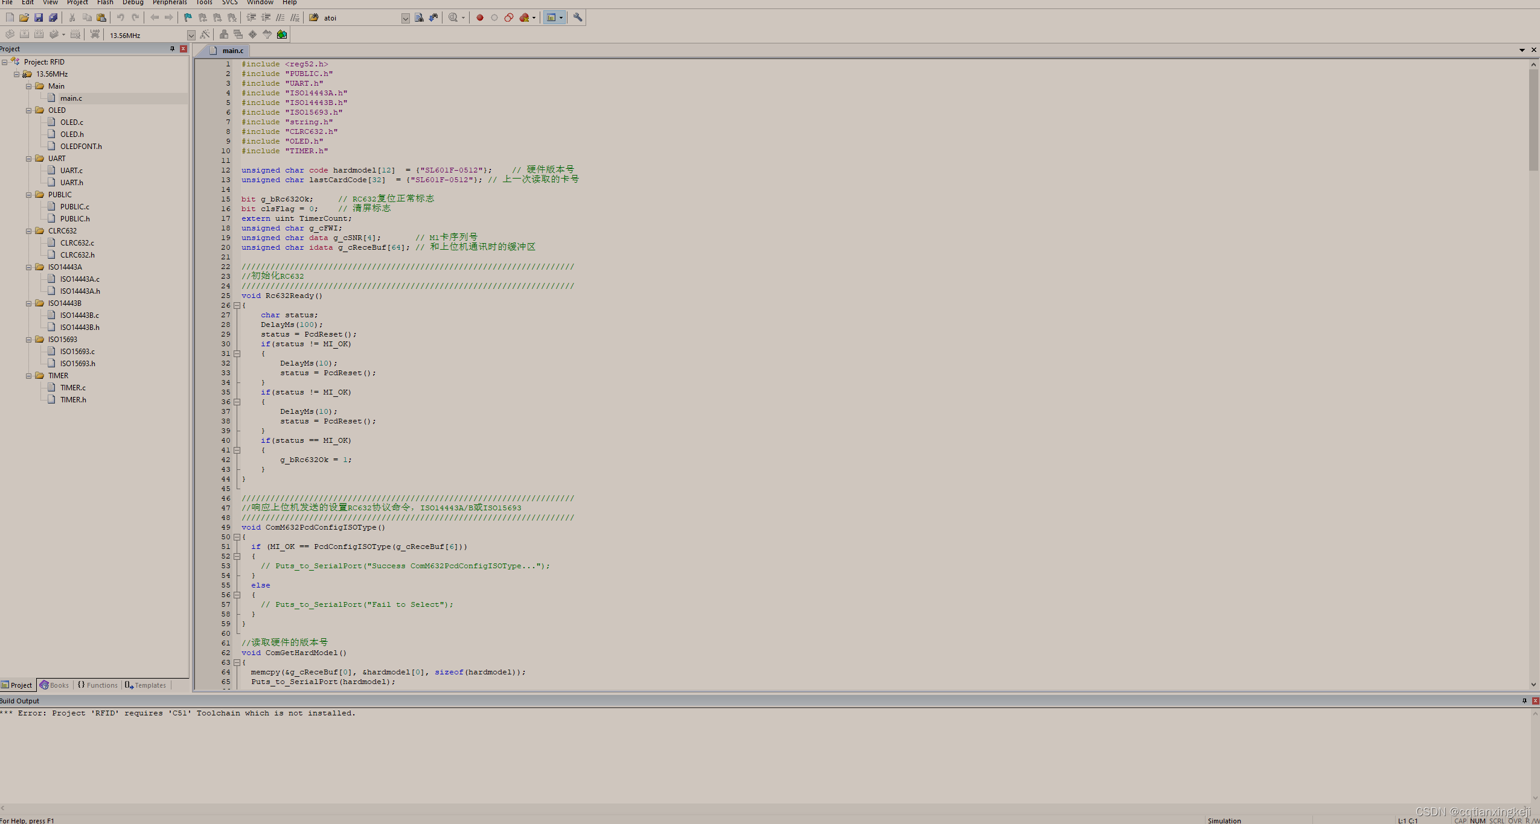Click the Build Output scroll-down arrow

1535,797
